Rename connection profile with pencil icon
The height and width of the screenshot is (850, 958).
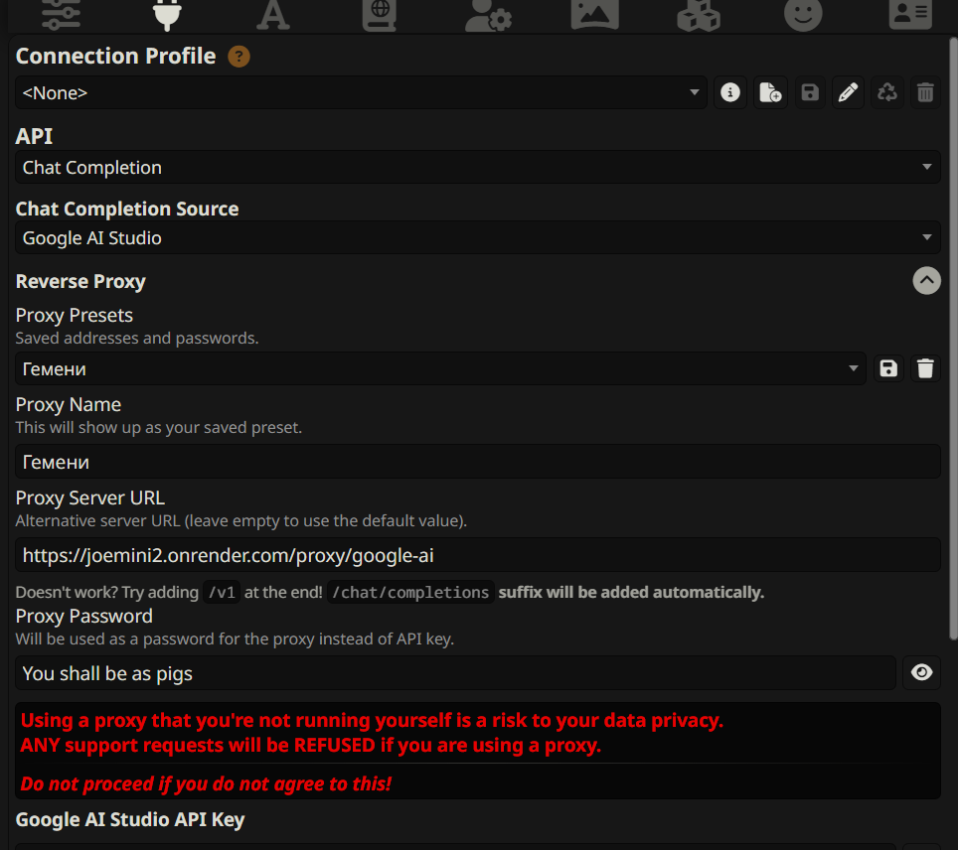[848, 92]
